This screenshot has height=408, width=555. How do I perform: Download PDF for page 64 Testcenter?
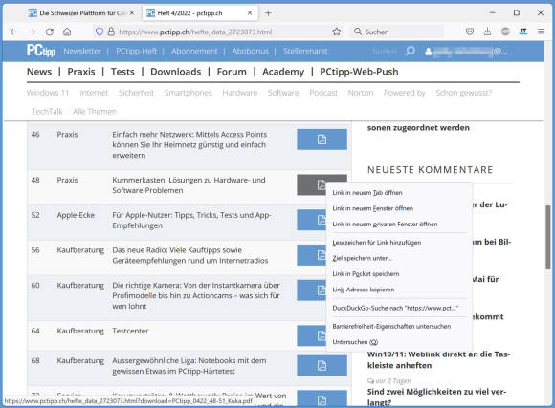pos(312,335)
